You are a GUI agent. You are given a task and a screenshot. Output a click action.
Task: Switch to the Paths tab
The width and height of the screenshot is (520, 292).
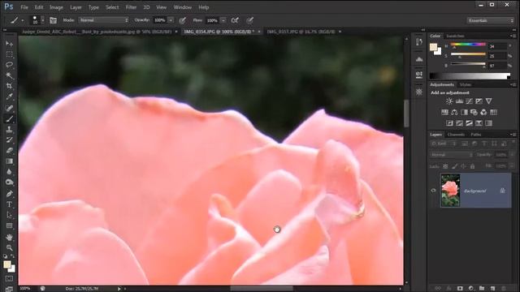click(476, 135)
